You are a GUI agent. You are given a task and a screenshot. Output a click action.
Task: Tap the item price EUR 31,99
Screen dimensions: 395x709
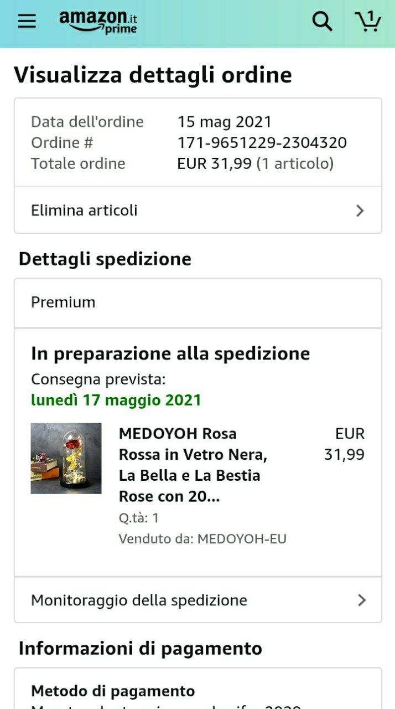point(344,444)
